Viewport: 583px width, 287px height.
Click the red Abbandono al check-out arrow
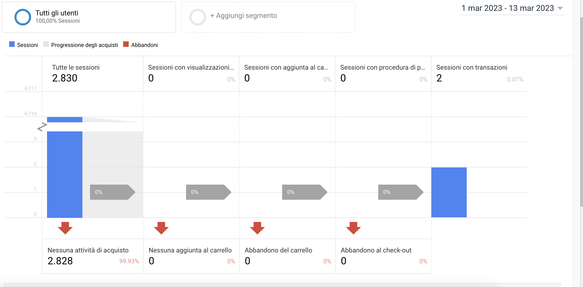(x=353, y=228)
